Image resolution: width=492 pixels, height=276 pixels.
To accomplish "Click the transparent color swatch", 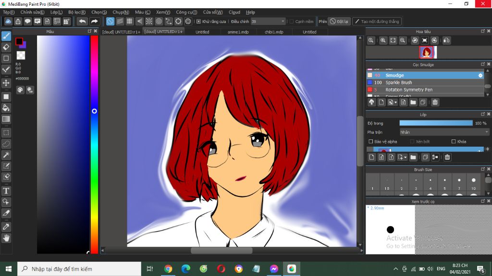I will click(x=21, y=56).
